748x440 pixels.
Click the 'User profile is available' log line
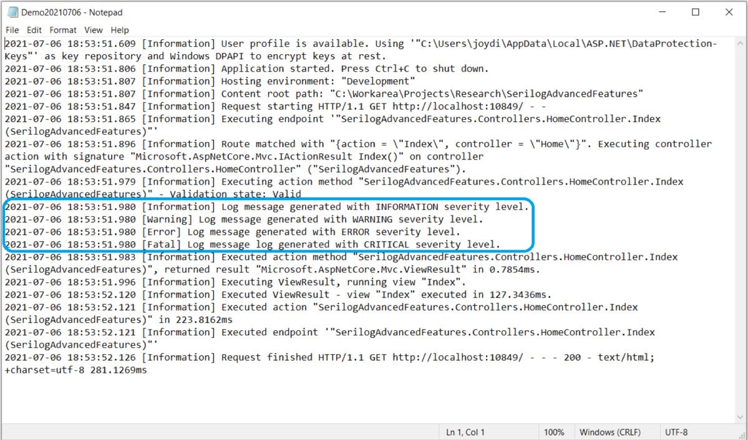point(361,44)
